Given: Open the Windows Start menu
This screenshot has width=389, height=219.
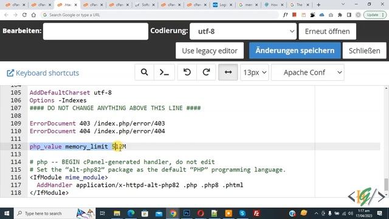Looking at the screenshot, I should (7, 214).
